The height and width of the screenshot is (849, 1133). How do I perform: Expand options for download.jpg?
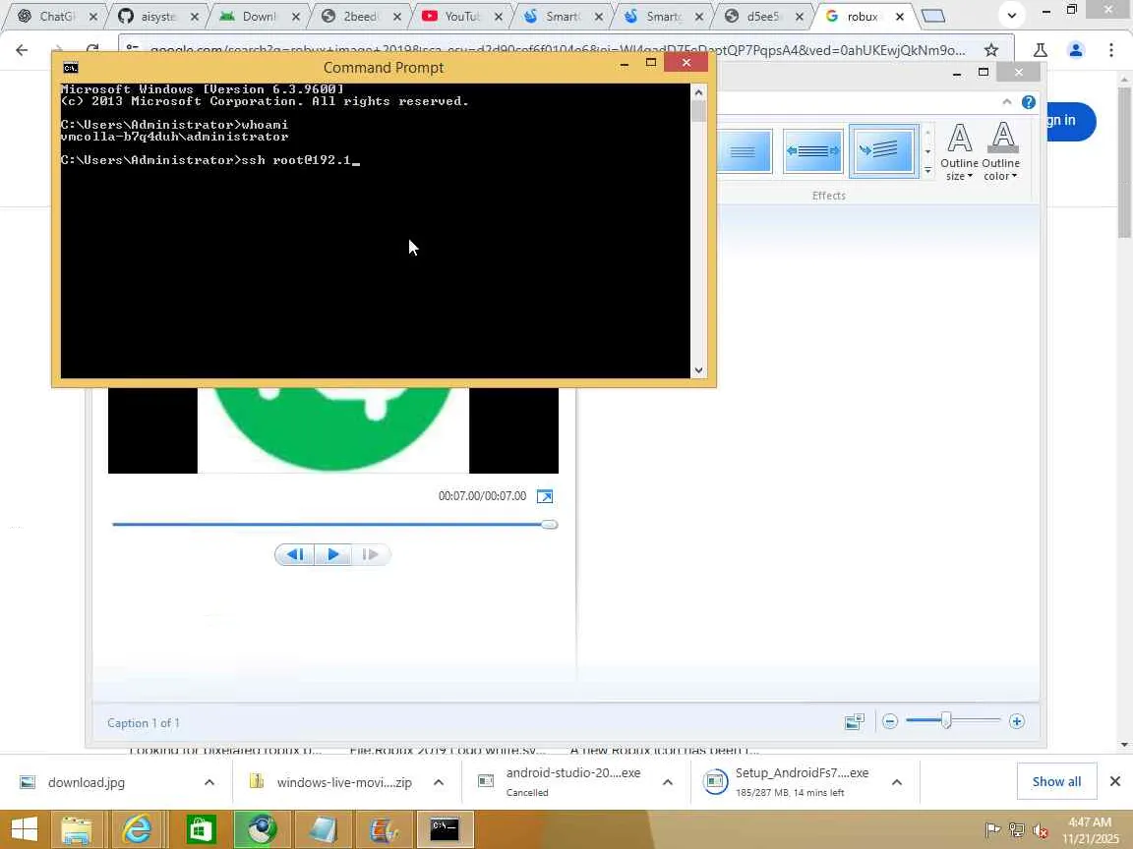pyautogui.click(x=209, y=782)
